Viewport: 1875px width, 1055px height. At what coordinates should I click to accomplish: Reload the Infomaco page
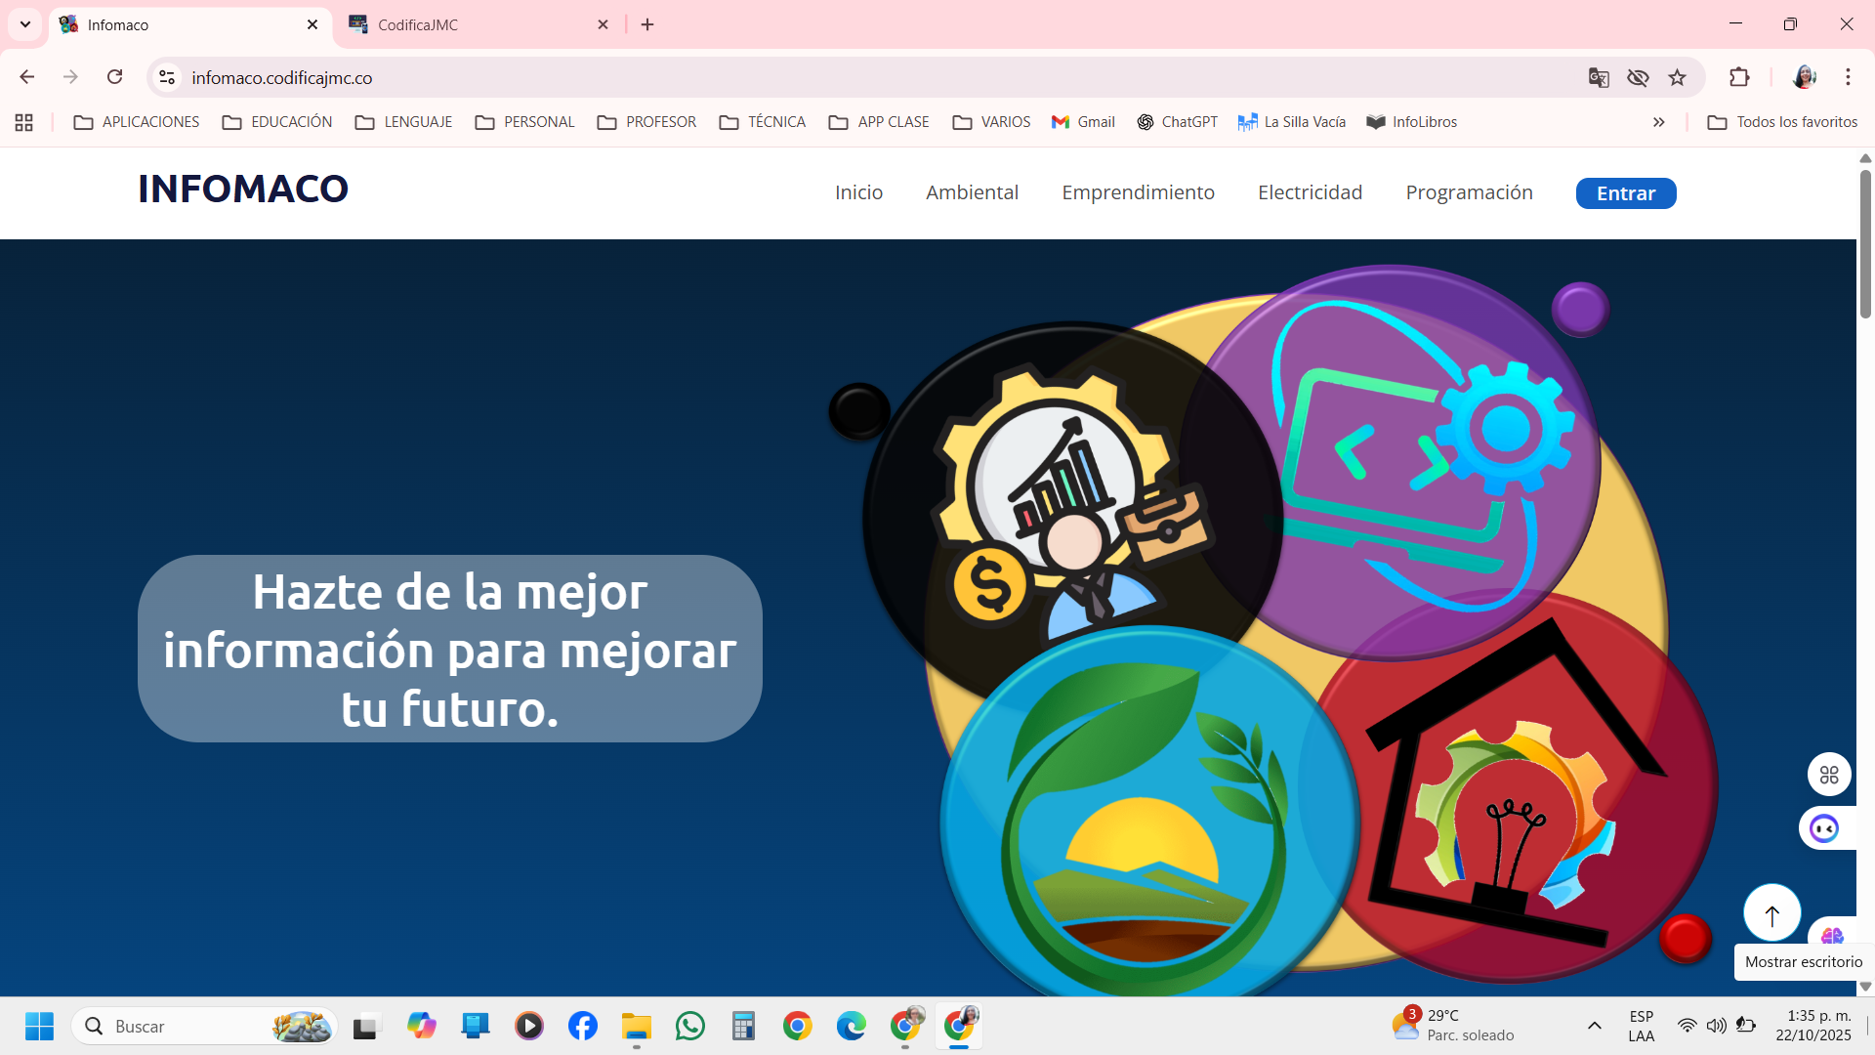click(114, 77)
